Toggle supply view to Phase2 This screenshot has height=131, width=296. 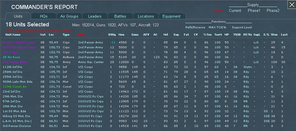point(273,11)
